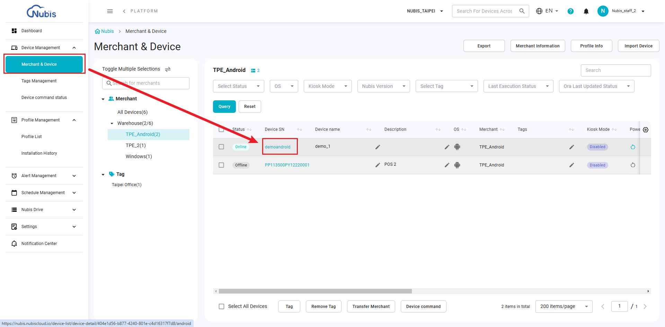Collapse Merchant tree section
This screenshot has height=327, width=665.
(103, 99)
